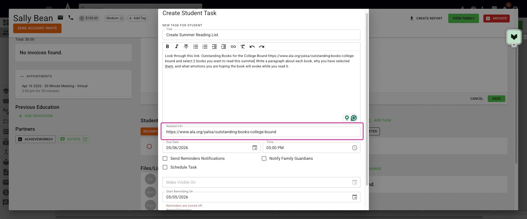Toggle italic formatting in task editor
527x219 pixels.
(x=177, y=47)
